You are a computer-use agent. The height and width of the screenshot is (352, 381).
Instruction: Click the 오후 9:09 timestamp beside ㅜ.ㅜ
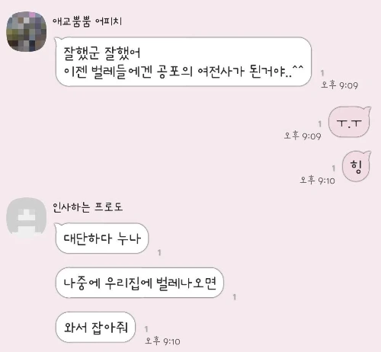click(x=303, y=136)
